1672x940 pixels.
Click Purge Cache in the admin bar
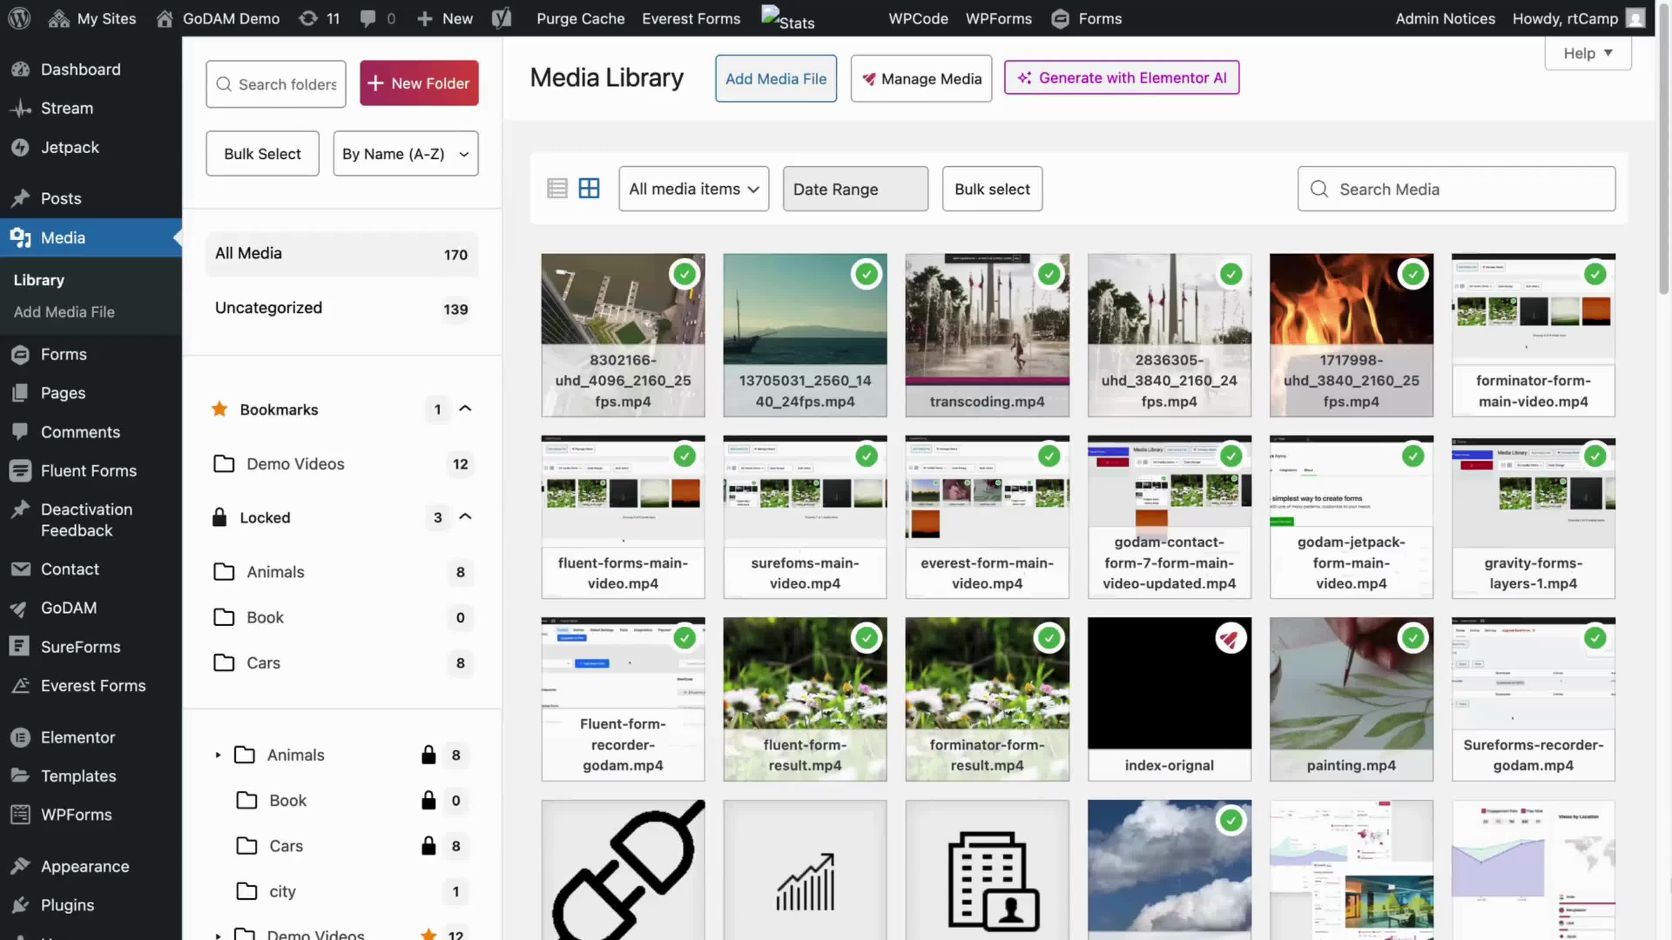[x=580, y=18]
